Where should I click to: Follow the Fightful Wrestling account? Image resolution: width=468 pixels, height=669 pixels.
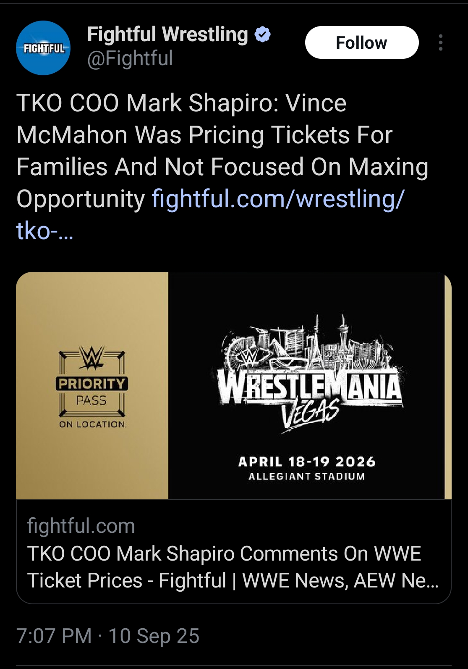tap(362, 42)
